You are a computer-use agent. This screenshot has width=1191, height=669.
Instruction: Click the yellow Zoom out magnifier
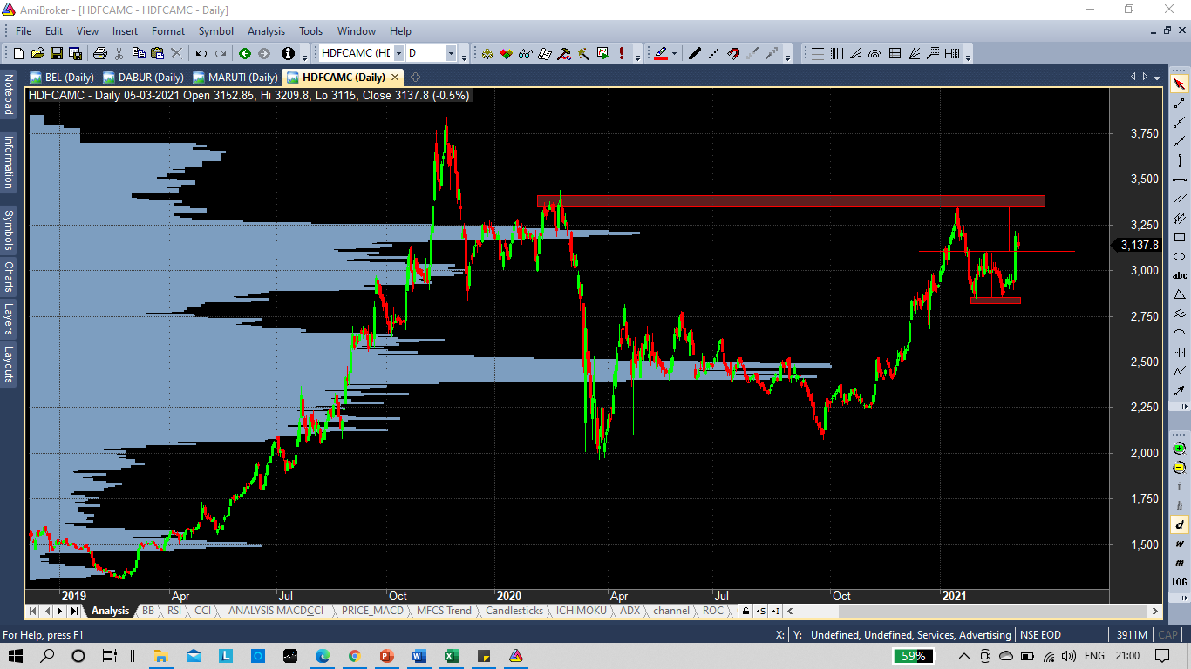1179,467
